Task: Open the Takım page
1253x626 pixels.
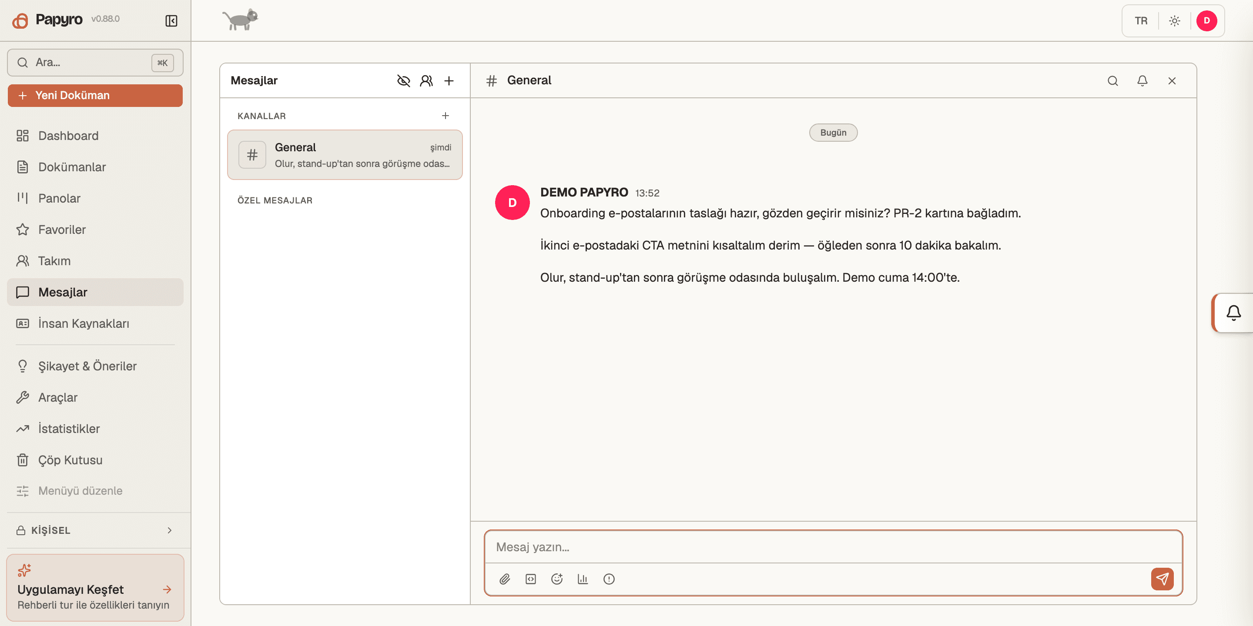Action: pos(95,261)
